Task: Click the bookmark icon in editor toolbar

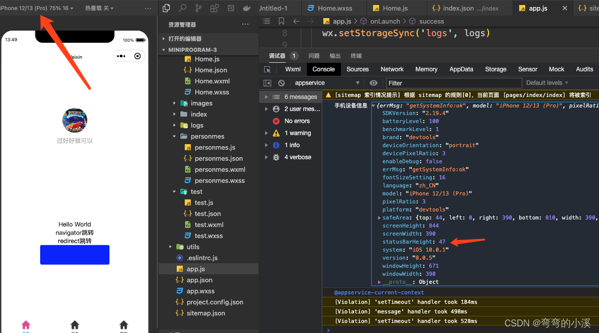Action: point(281,21)
